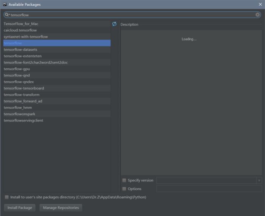Click the PyCharm icon in the title bar

point(5,5)
